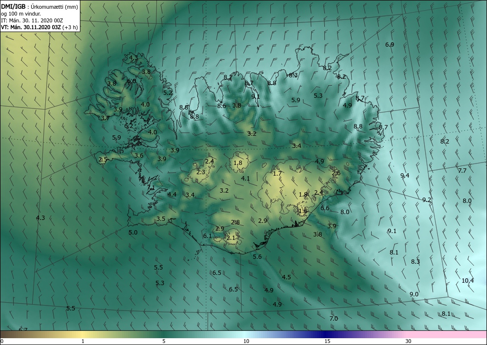Select the 6.6 value off the southeast coast
The image size is (487, 345).
coord(325,208)
